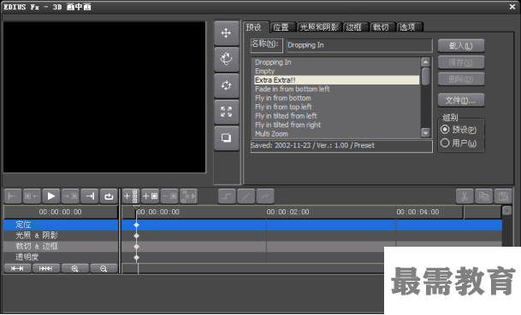Add a keyframe on the selected track
The height and width of the screenshot is (315, 521).
point(151,196)
